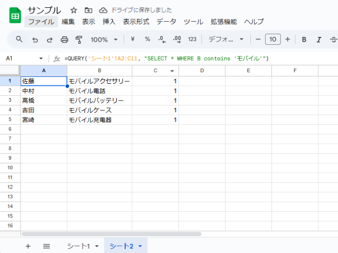338x253 pixels.
Task: Redo the last action
Action: [50, 40]
